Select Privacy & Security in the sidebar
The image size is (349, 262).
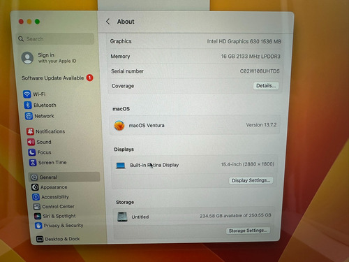59,226
